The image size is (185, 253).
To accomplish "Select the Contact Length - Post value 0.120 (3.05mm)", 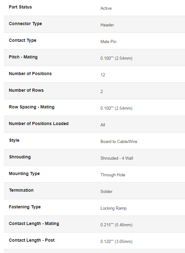I will (117, 242).
